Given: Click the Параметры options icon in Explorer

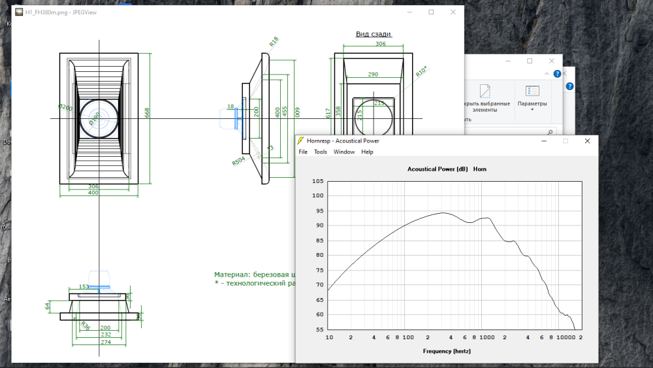Looking at the screenshot, I should [x=532, y=91].
